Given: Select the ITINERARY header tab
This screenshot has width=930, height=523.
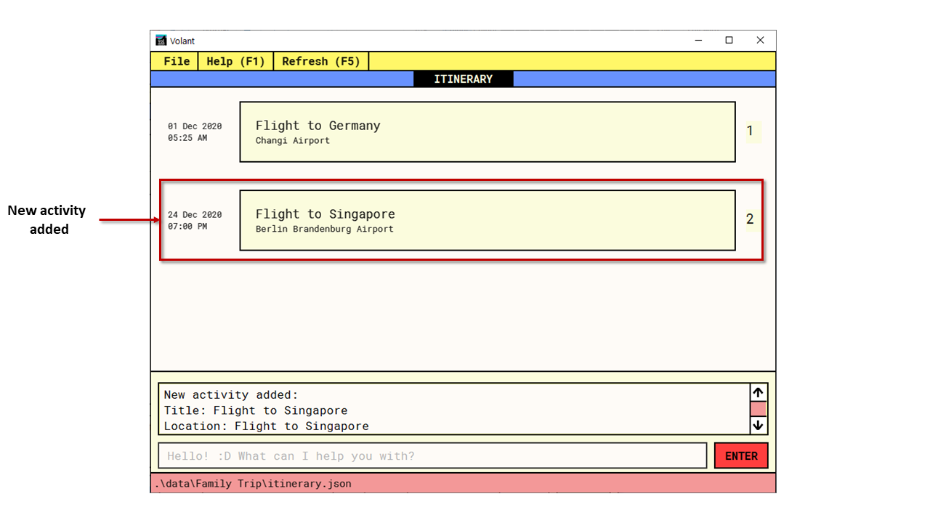Looking at the screenshot, I should 464,79.
